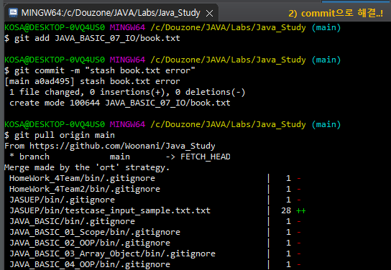Image resolution: width=391 pixels, height=270 pixels.
Task: Click the terminal icon in the tab
Action: [13, 12]
